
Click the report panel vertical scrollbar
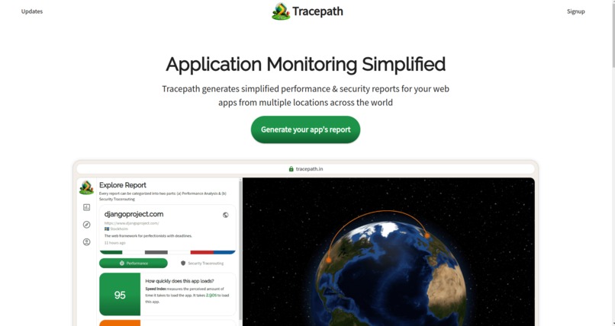pyautogui.click(x=240, y=251)
